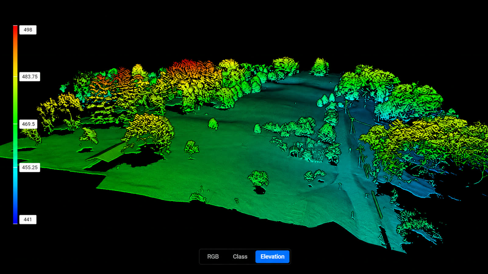Select the Class view tab
This screenshot has height=274, width=488.
click(x=240, y=257)
